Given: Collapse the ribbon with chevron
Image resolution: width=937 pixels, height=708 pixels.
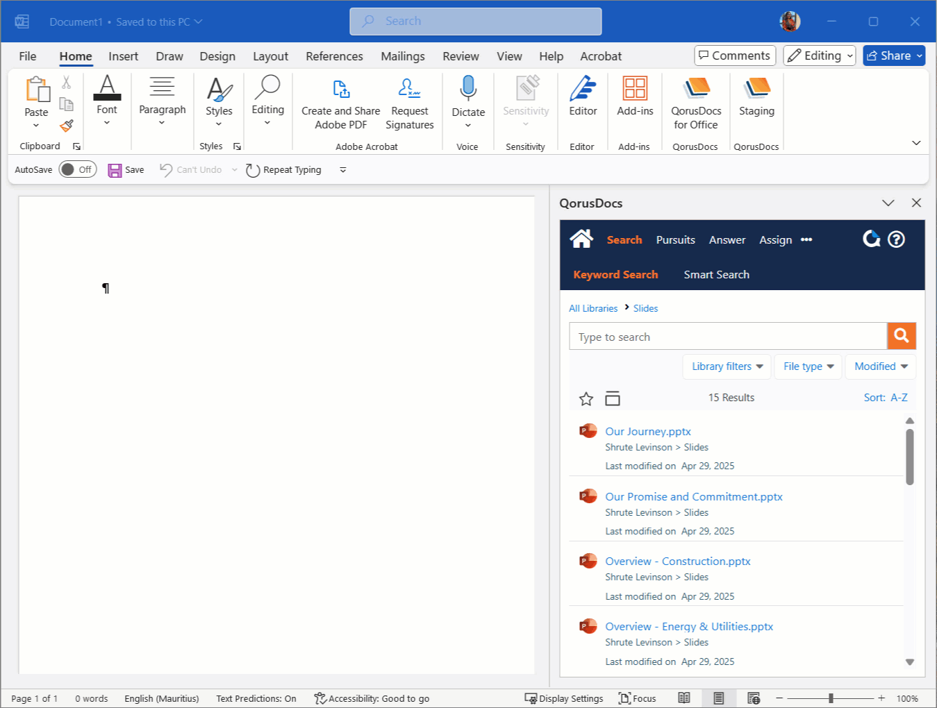Looking at the screenshot, I should (916, 143).
